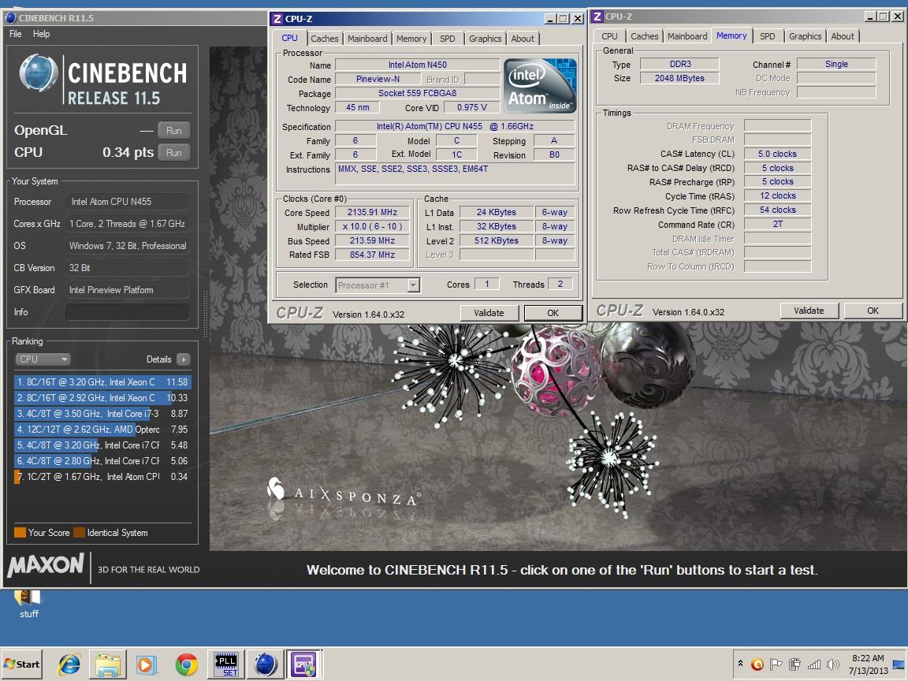Switch to CPU-Z taskbar icon
The image size is (908, 681).
[x=304, y=664]
